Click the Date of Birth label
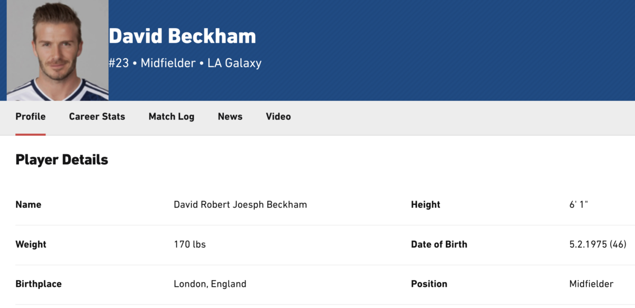The width and height of the screenshot is (635, 308). point(439,245)
